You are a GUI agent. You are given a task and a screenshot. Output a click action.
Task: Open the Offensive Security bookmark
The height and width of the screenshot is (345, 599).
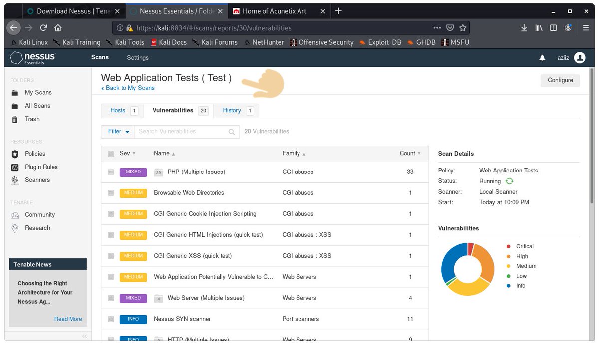(321, 42)
